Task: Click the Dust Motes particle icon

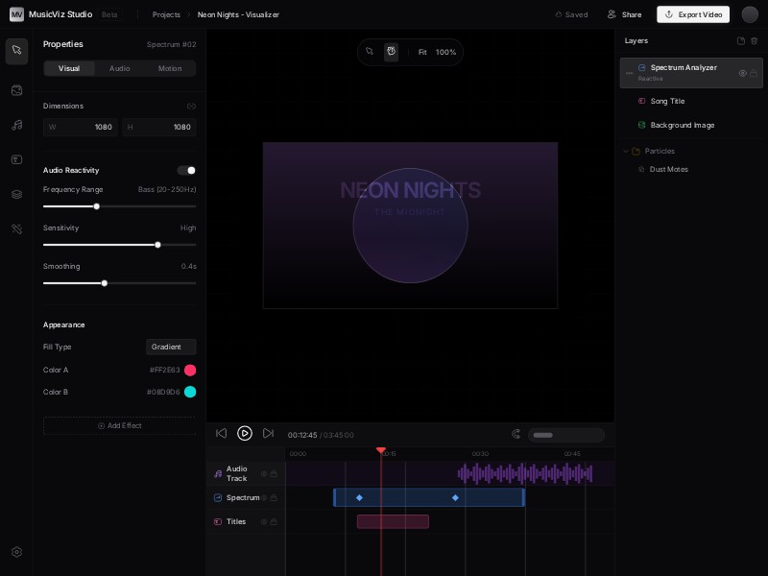Action: (641, 170)
